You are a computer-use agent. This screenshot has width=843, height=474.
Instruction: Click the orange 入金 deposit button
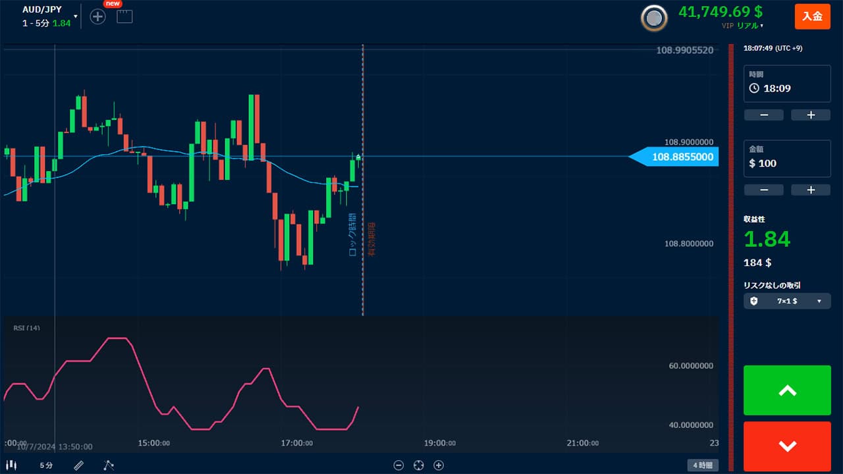[813, 16]
